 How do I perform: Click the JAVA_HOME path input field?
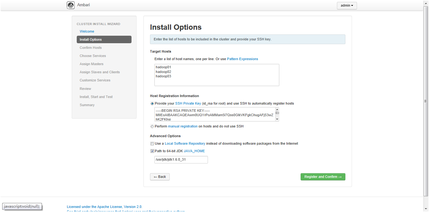(x=181, y=160)
